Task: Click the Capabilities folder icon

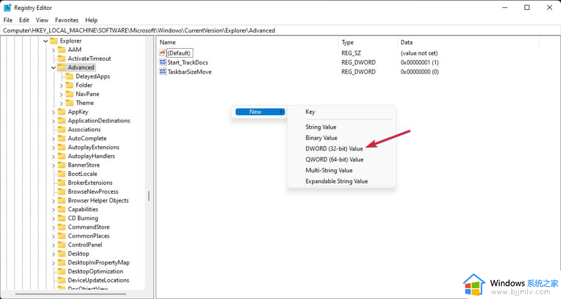Action: [61, 209]
